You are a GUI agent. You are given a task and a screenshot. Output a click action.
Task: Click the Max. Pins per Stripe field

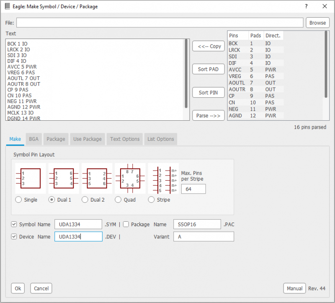point(193,189)
